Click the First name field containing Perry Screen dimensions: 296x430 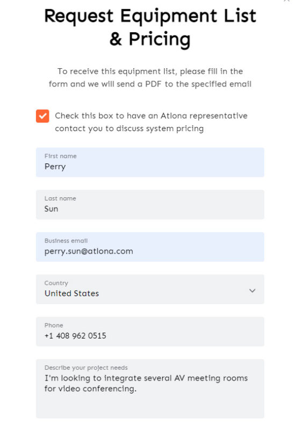pos(150,162)
